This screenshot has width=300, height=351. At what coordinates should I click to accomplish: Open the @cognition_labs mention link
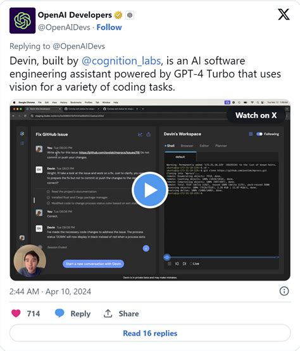(121, 61)
